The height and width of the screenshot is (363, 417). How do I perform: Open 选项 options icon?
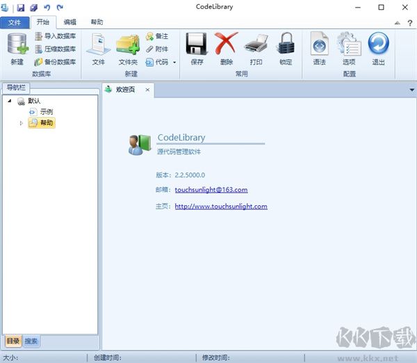(349, 49)
